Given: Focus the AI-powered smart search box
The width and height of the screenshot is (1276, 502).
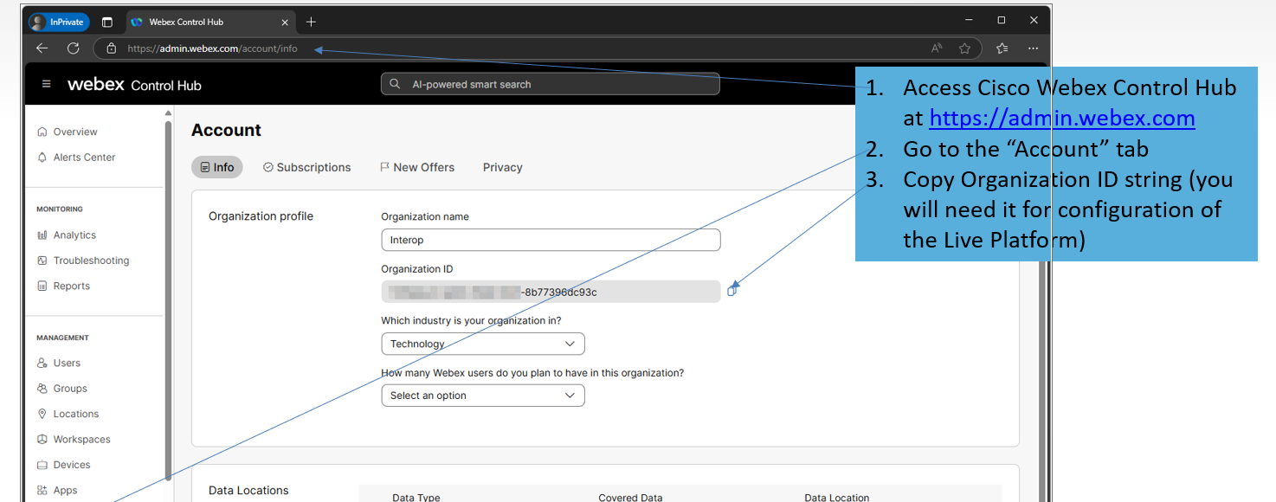Looking at the screenshot, I should click(551, 84).
